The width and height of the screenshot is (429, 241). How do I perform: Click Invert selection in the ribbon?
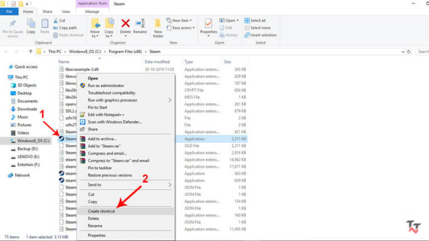260,35
